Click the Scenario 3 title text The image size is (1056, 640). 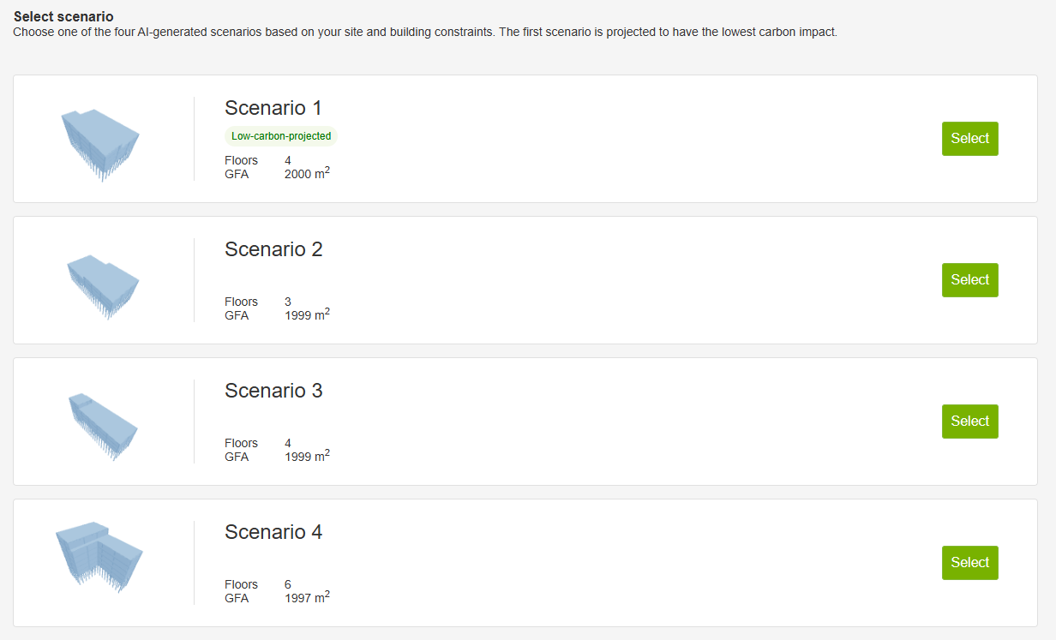point(273,391)
